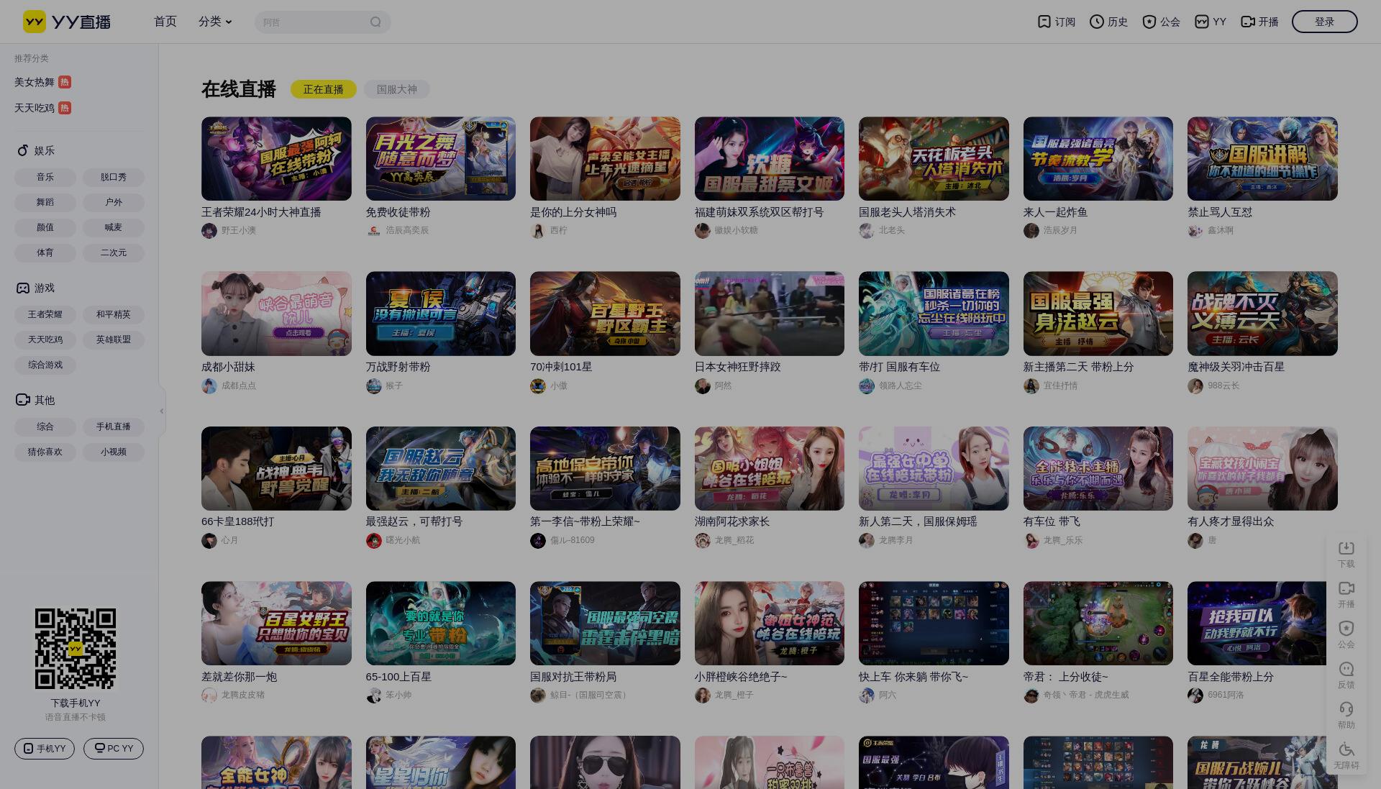Click the 登录 login button
This screenshot has width=1381, height=789.
click(1324, 22)
